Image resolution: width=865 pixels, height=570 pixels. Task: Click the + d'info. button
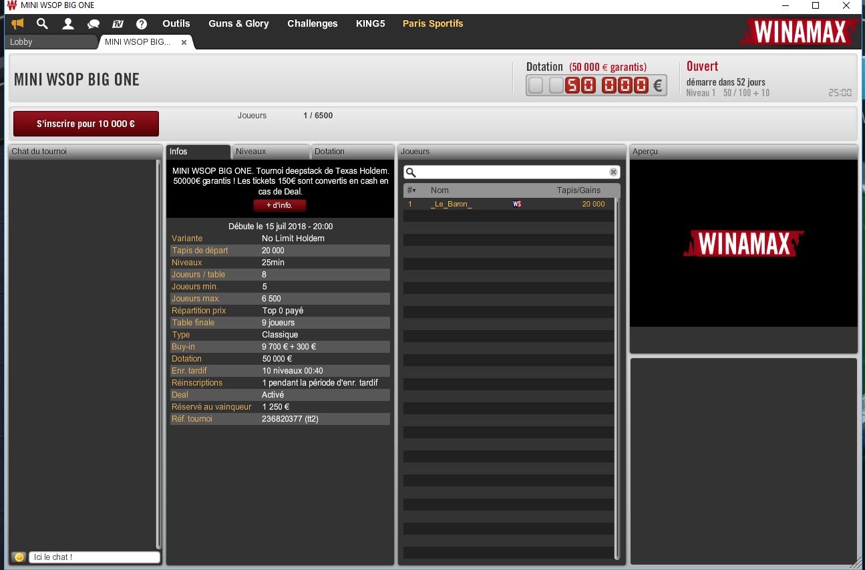tap(279, 205)
